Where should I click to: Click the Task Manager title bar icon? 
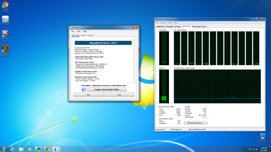coord(156,19)
